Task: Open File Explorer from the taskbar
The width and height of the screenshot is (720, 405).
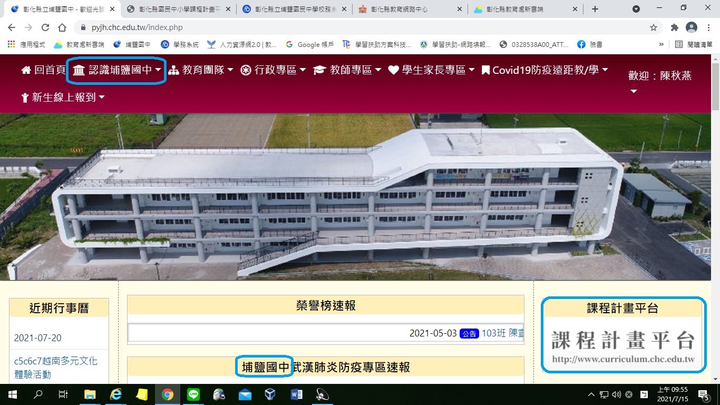Action: click(90, 394)
